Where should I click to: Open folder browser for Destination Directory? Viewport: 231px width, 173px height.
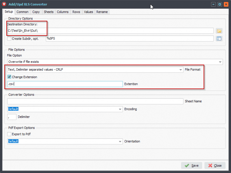pyautogui.click(x=219, y=31)
